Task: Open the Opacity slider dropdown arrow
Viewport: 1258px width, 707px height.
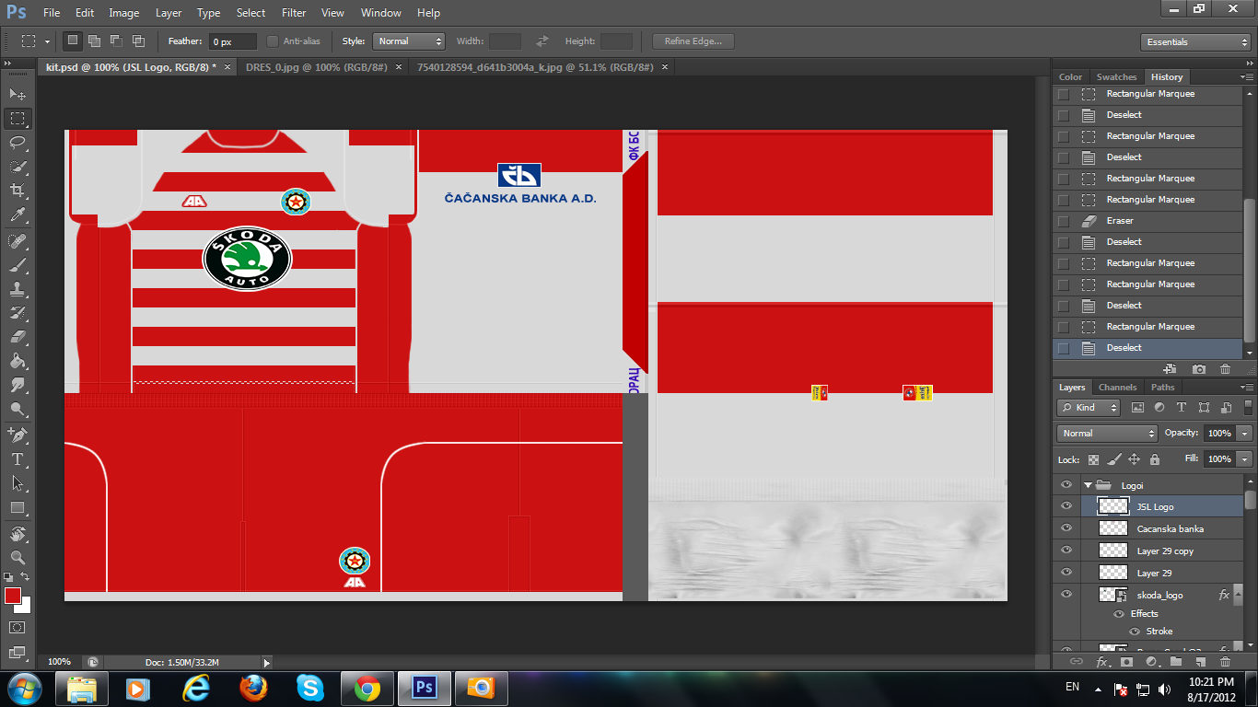Action: [x=1245, y=434]
